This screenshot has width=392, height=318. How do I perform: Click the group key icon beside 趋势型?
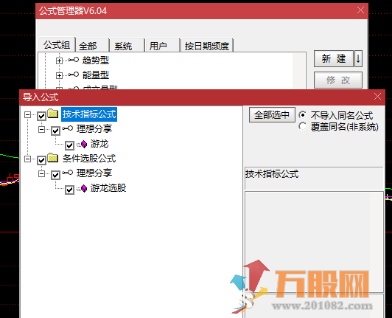[74, 60]
